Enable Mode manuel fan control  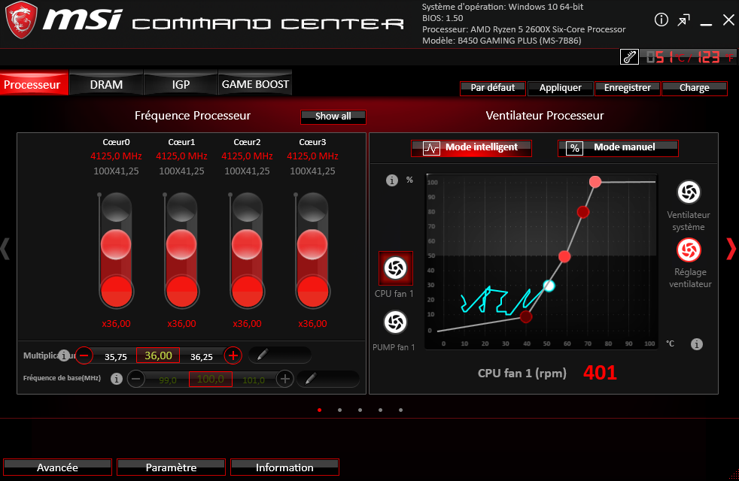point(618,148)
